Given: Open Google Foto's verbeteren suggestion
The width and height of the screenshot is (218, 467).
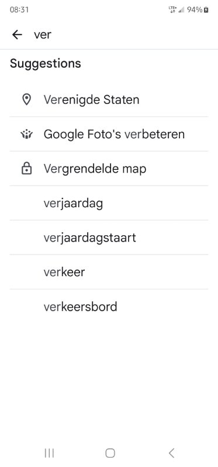Looking at the screenshot, I should (x=109, y=134).
